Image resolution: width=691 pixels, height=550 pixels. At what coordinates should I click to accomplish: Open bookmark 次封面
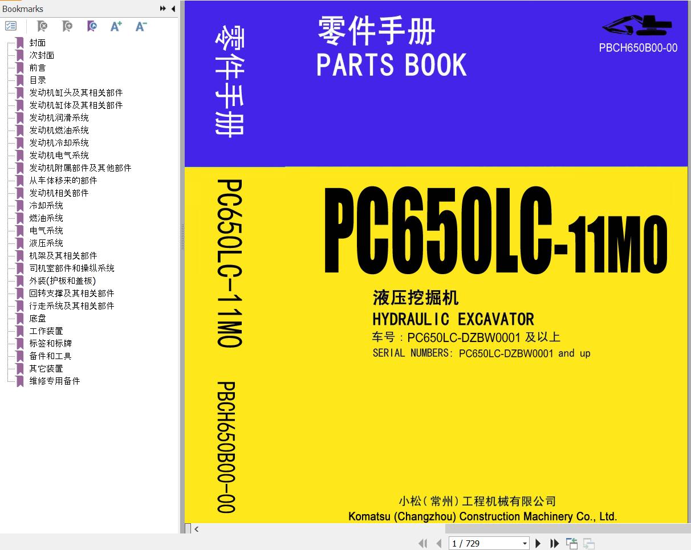[x=42, y=55]
